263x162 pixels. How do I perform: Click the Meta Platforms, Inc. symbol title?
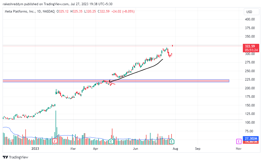[20, 11]
